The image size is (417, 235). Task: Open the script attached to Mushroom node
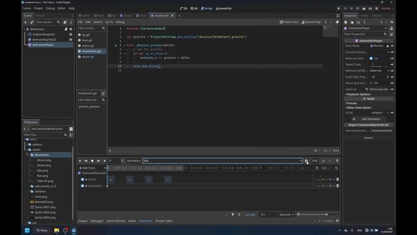click(66, 29)
